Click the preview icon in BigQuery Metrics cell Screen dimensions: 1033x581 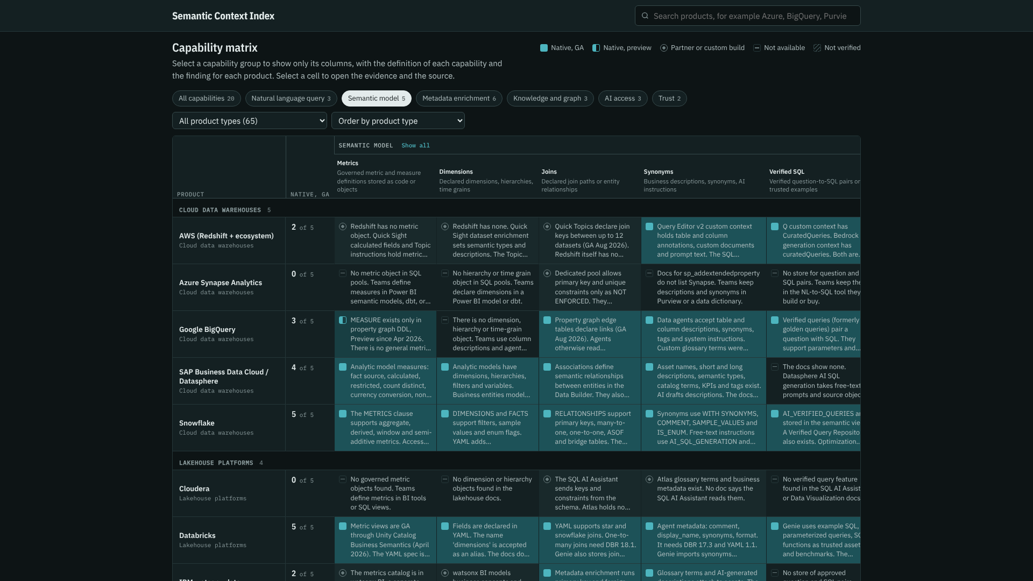pyautogui.click(x=343, y=320)
